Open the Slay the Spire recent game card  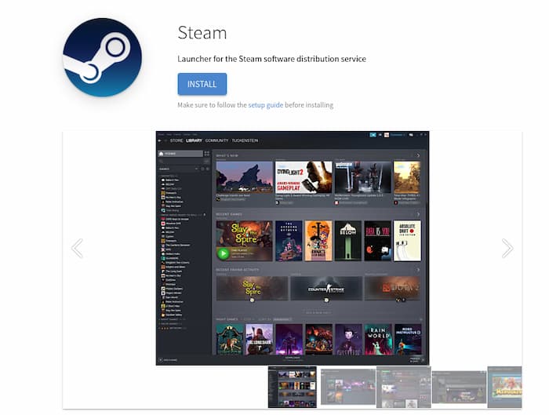point(245,241)
